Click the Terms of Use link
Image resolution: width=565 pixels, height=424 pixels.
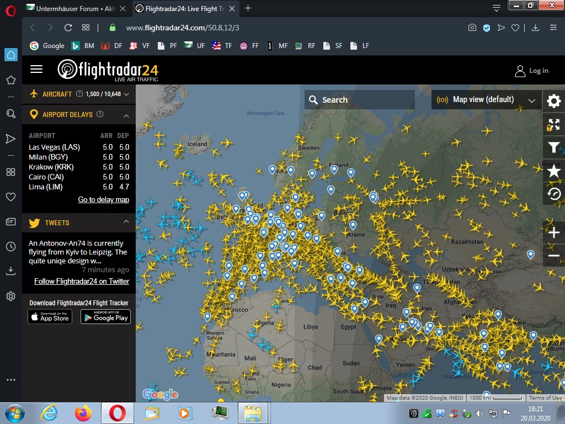545,397
